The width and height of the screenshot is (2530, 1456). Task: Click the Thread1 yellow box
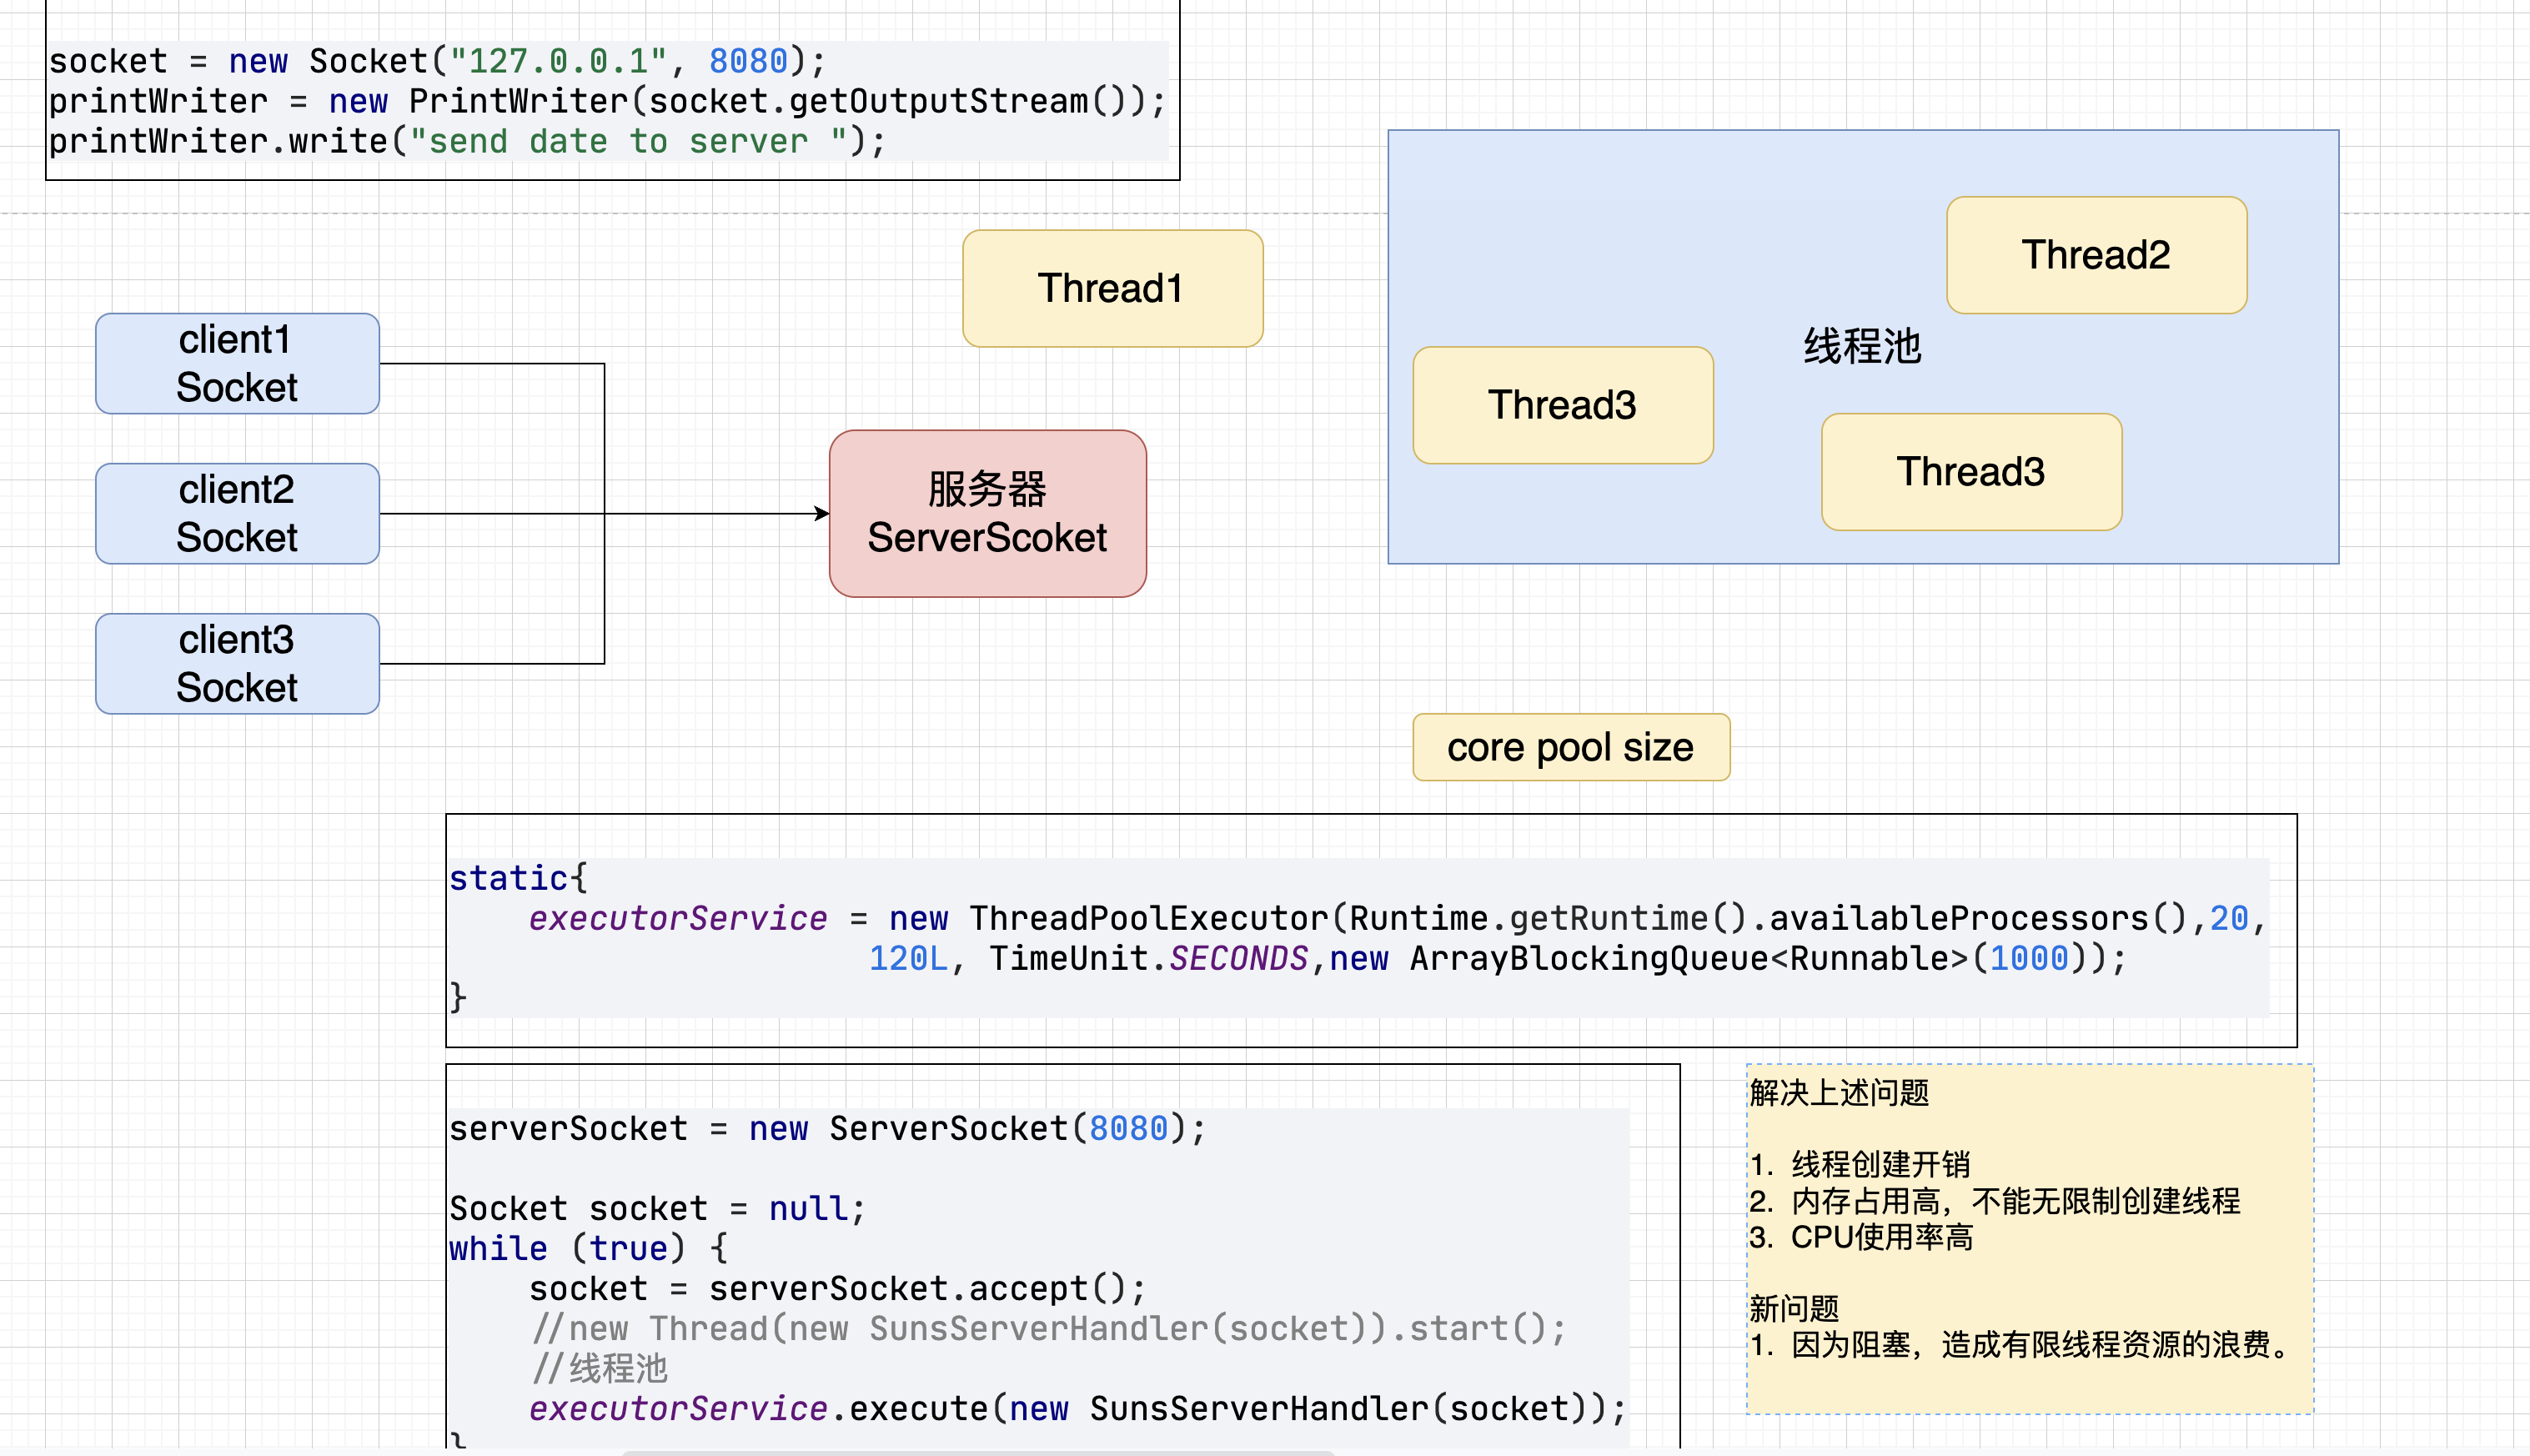1112,288
